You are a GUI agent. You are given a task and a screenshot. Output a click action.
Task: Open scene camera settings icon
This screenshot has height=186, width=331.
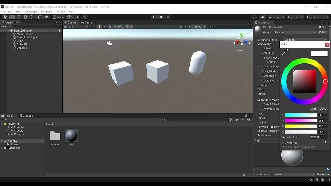[x=186, y=27]
